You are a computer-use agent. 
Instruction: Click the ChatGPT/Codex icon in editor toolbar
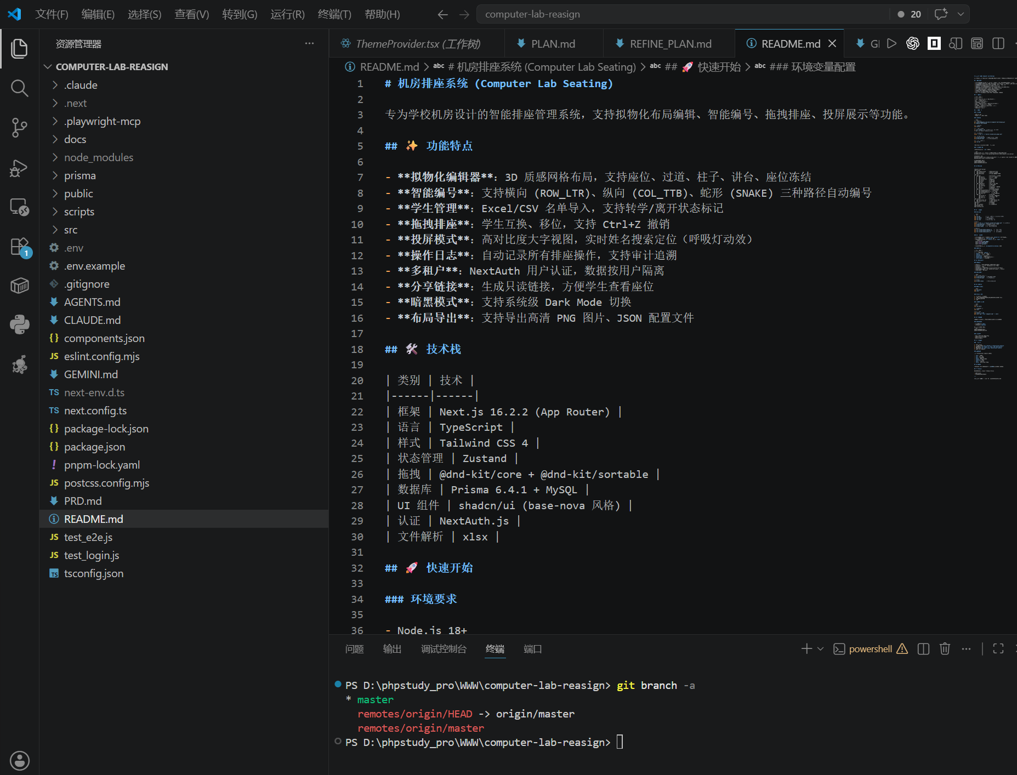coord(913,43)
